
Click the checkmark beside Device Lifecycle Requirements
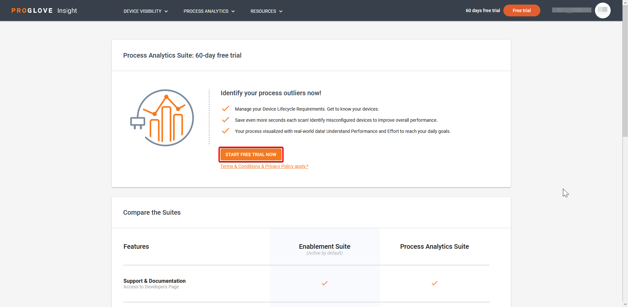[x=225, y=109]
